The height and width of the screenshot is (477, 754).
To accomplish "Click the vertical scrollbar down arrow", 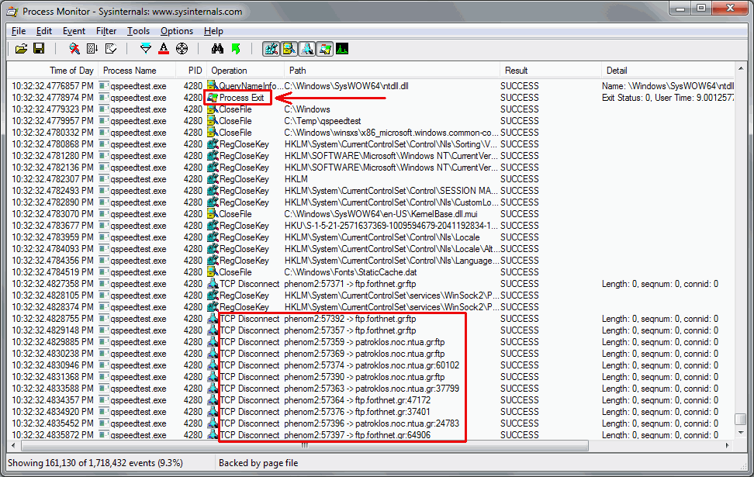I will coord(741,432).
